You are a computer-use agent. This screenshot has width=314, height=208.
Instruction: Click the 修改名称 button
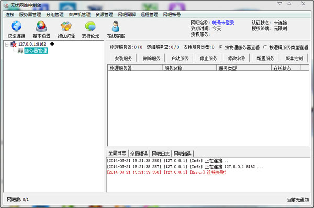point(237,58)
